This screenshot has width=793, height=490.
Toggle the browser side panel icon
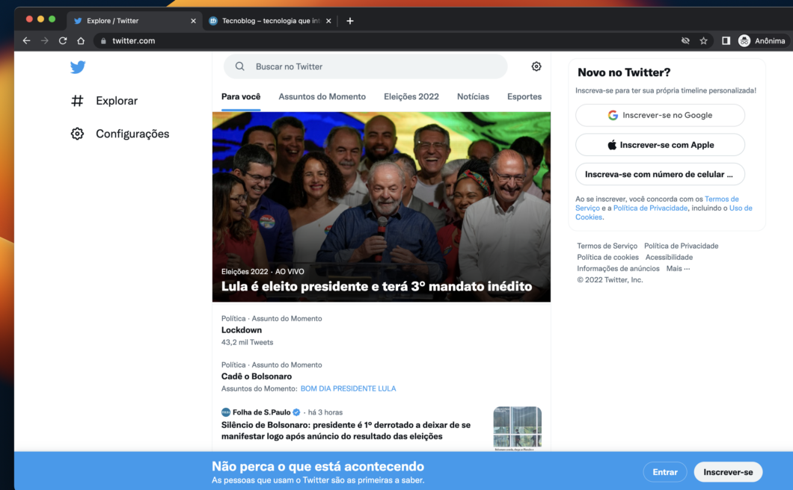pos(726,40)
